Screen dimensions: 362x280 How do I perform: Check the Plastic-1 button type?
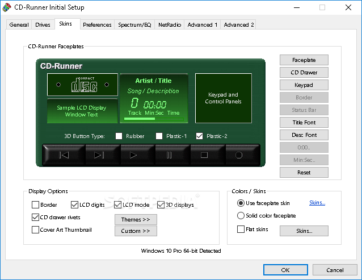click(x=159, y=136)
